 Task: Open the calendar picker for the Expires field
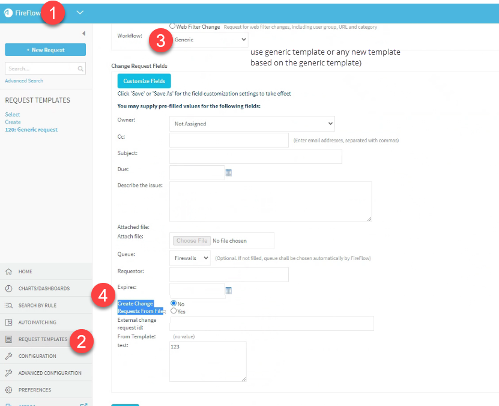pos(230,291)
